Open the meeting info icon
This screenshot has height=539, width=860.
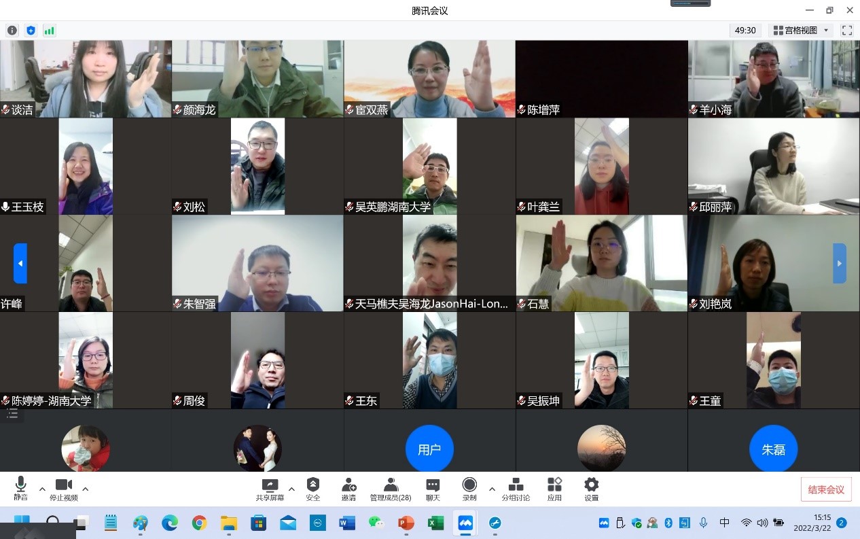12,31
